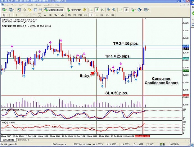This screenshot has height=147, width=194.
Task: Switch chart to line chart style
Action: (x=102, y=10)
